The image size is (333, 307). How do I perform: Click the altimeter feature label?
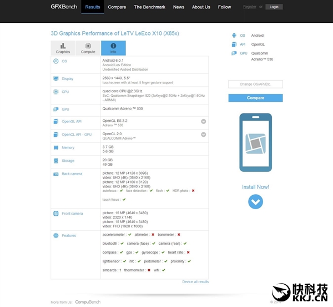click(141, 235)
